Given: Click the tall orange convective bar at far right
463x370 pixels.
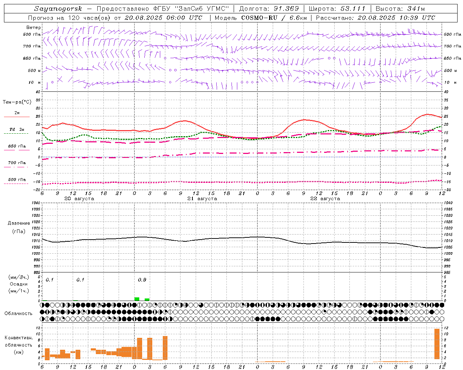Looking at the screenshot, I should point(437,343).
